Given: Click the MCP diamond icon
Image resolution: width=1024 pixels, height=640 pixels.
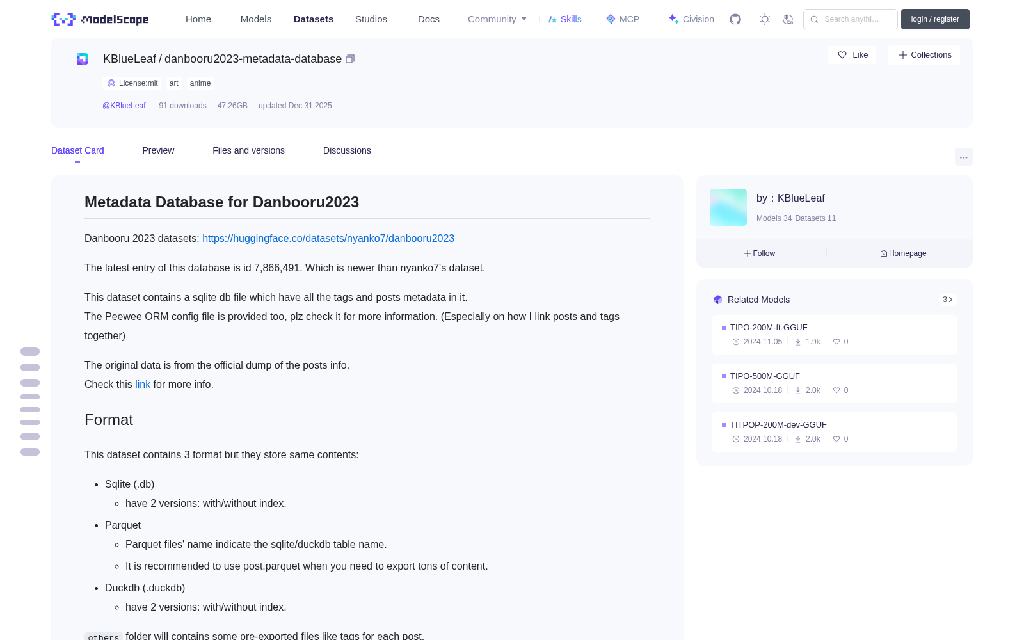Looking at the screenshot, I should (611, 19).
